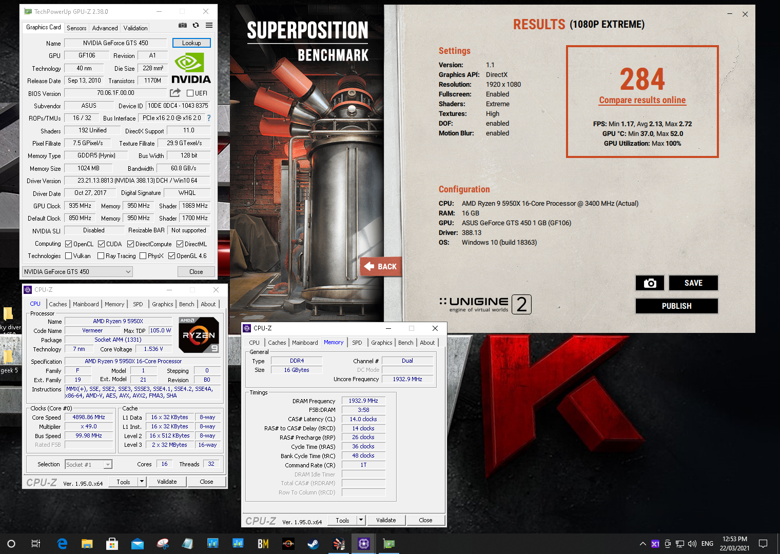Click the PUBLISH button in Superposition
This screenshot has height=554, width=780.
click(x=676, y=306)
